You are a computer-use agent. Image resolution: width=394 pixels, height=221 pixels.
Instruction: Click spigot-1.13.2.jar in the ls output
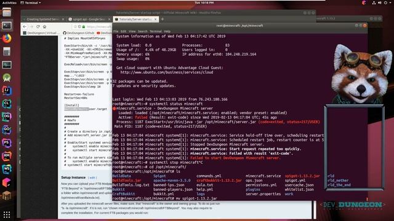pyautogui.click(x=302, y=176)
